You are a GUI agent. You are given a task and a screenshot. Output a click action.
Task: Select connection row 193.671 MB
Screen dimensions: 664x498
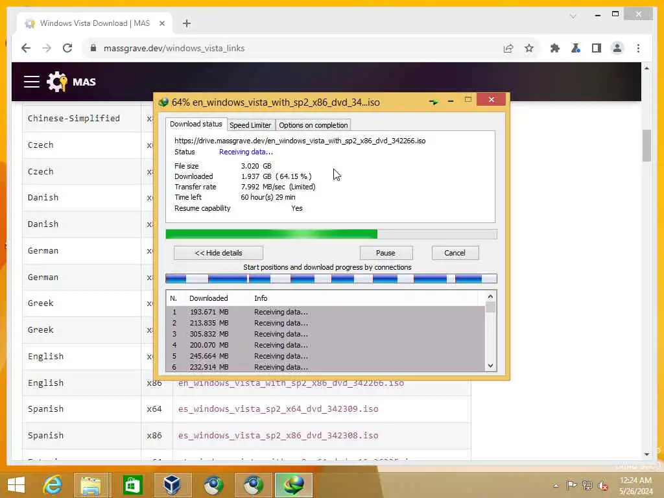tap(326, 312)
